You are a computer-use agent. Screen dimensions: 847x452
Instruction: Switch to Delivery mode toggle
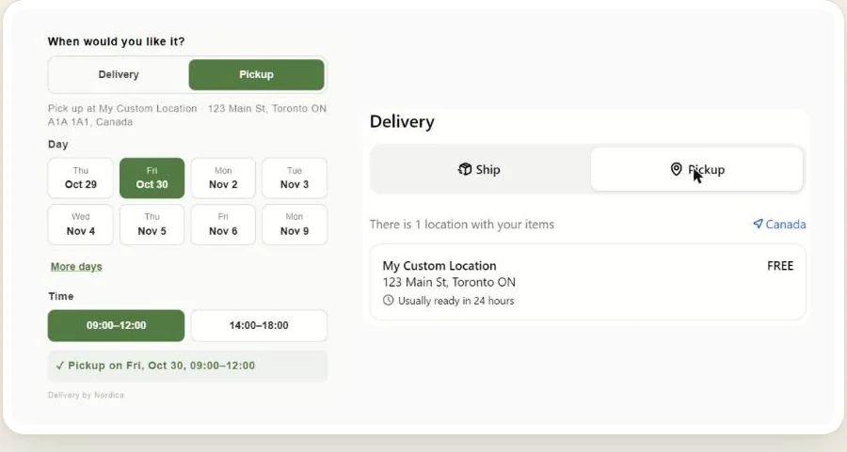[x=119, y=74]
